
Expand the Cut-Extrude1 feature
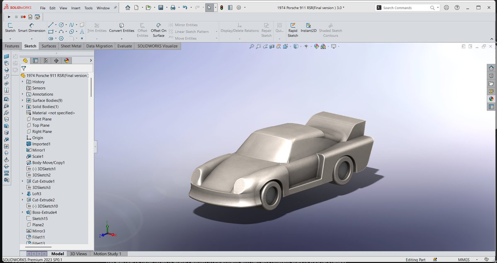[x=22, y=181]
